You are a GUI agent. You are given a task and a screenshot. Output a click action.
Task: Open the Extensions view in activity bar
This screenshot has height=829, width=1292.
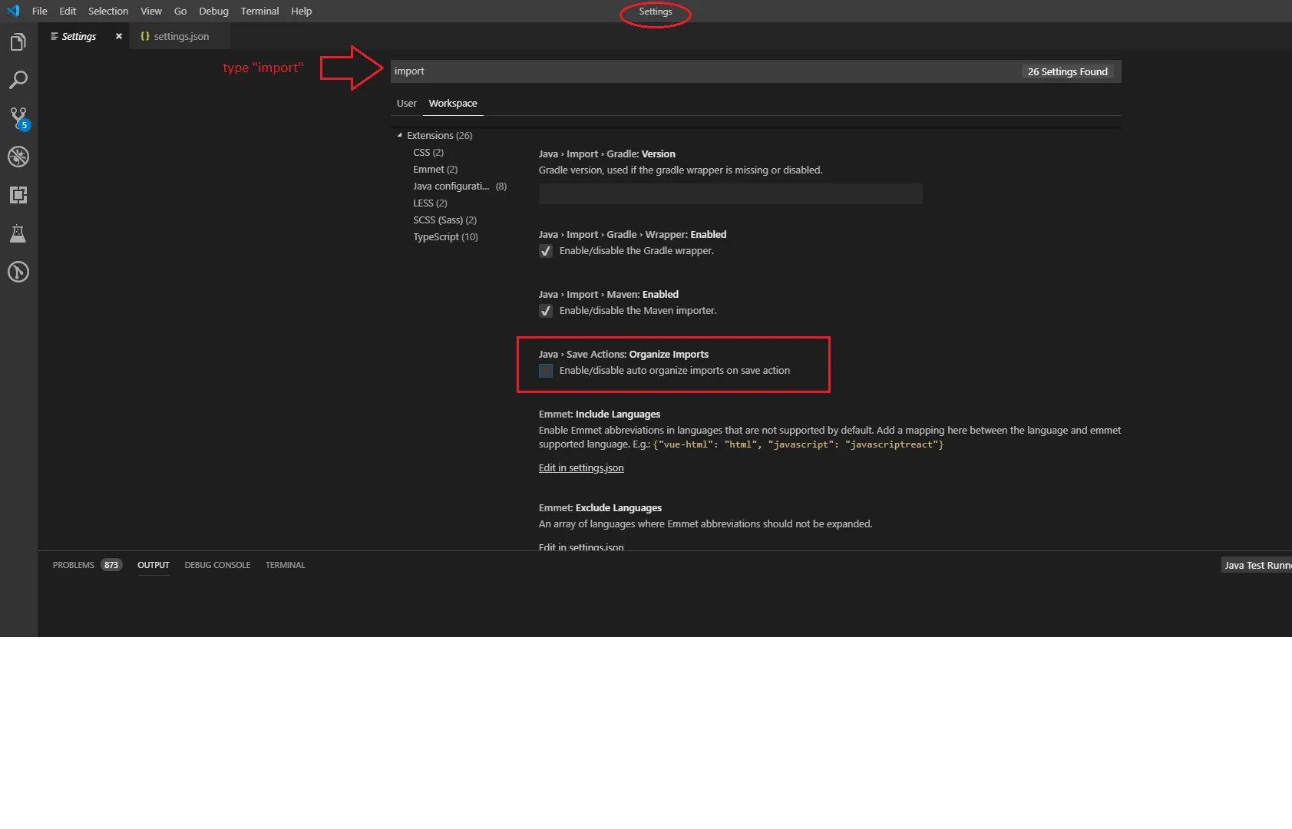[18, 195]
